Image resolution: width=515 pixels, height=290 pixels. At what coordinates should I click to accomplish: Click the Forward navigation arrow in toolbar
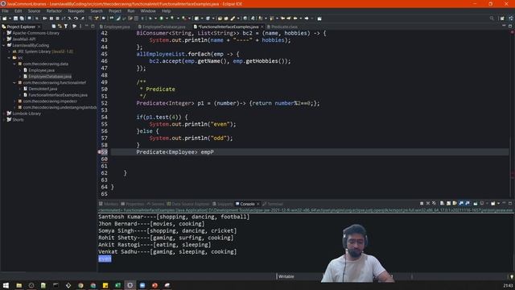pyautogui.click(x=307, y=19)
